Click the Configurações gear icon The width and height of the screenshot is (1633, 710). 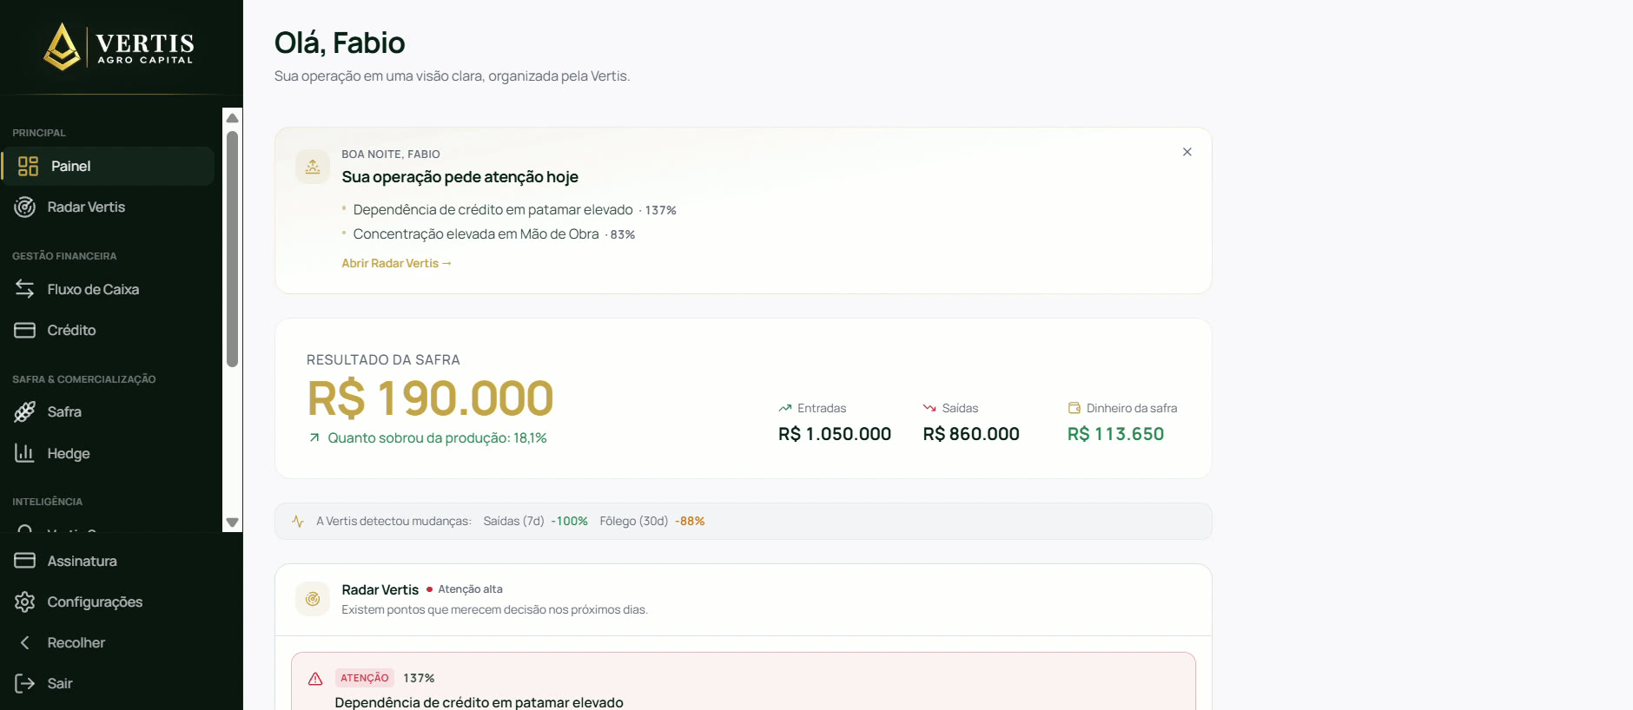pos(25,602)
